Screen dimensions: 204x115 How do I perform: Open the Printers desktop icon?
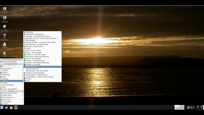click(x=5, y=45)
